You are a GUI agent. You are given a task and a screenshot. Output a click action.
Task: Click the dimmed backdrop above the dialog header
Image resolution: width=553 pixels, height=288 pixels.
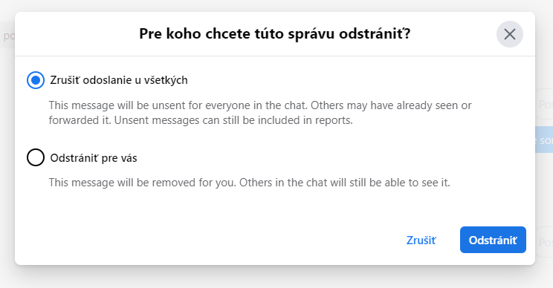point(276,5)
